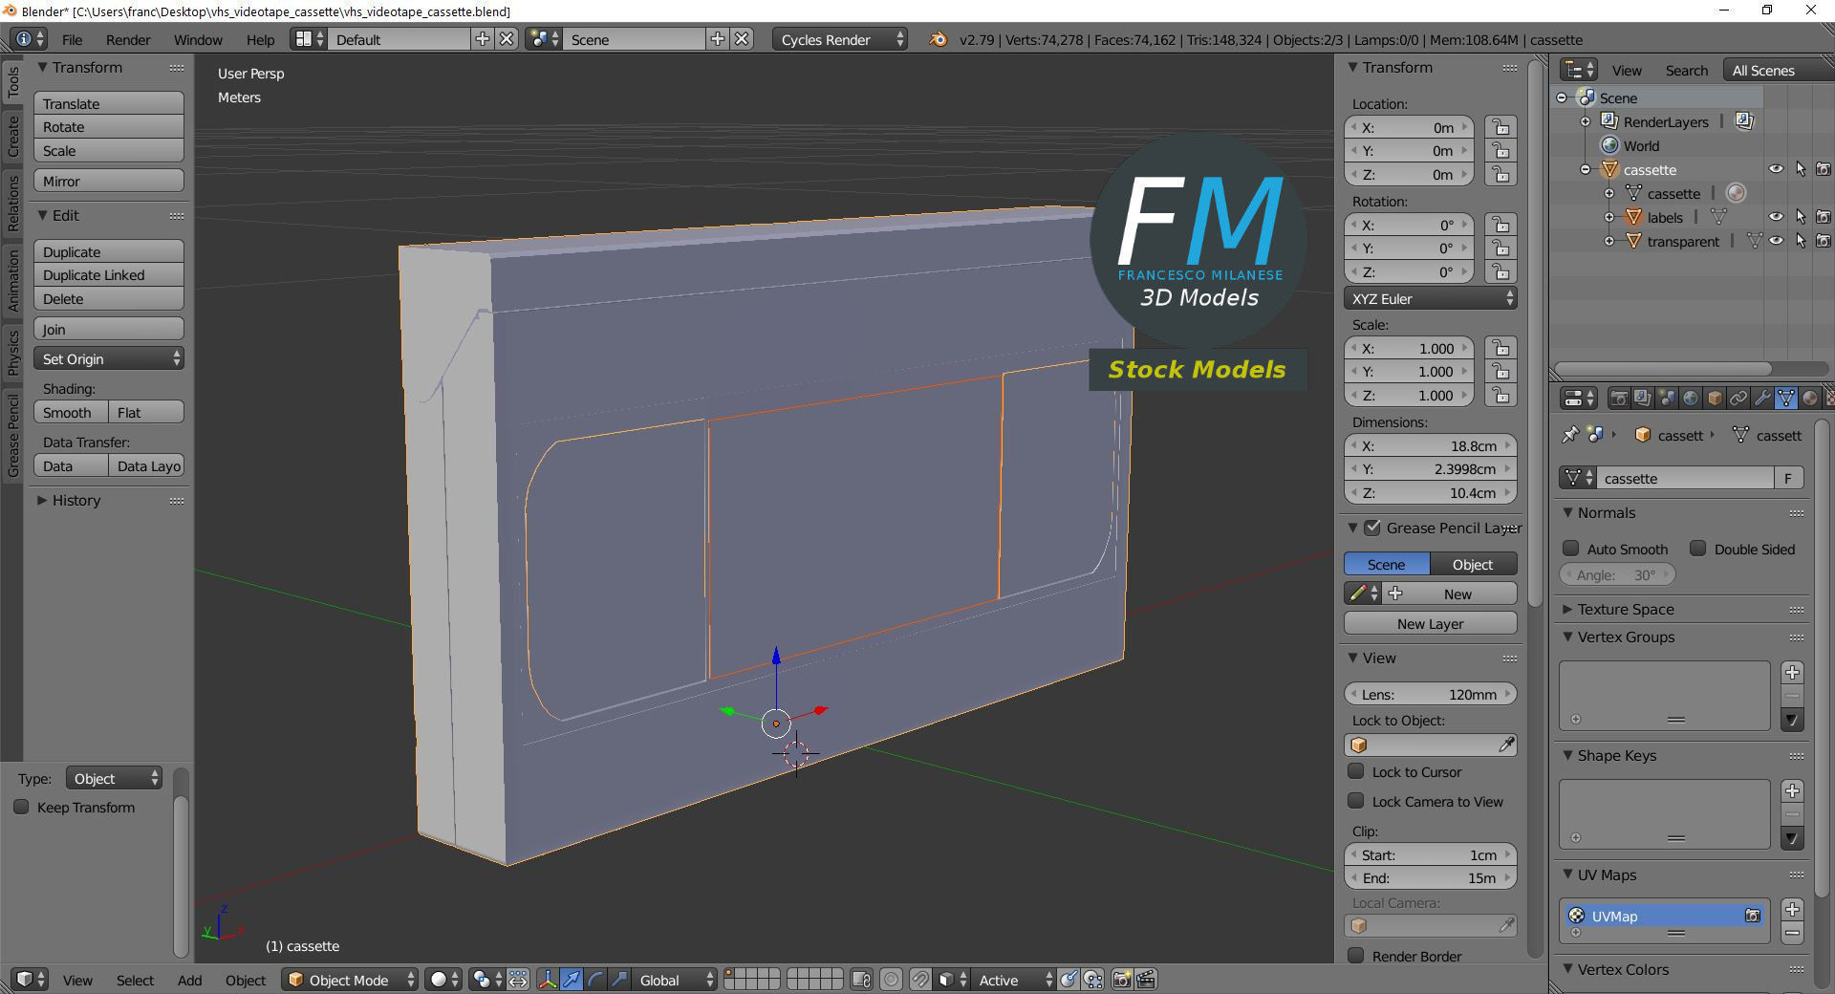Open the Cycles Render engine dropdown
1835x994 pixels.
(x=839, y=39)
